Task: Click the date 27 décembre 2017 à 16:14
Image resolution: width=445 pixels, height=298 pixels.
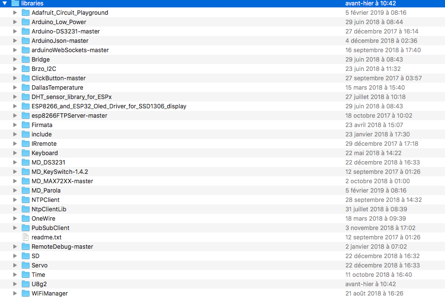Action: point(382,32)
